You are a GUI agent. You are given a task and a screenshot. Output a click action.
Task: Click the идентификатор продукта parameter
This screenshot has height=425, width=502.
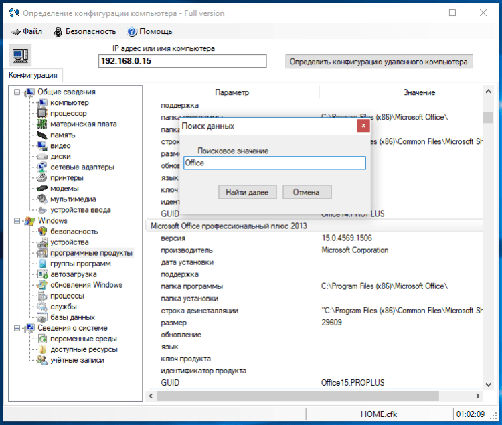[203, 371]
